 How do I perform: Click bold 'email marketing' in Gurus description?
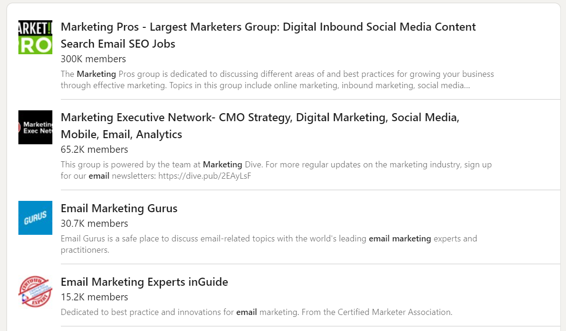point(400,239)
